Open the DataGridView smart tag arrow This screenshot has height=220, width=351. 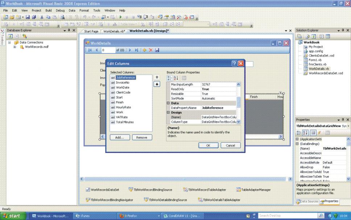click(281, 93)
